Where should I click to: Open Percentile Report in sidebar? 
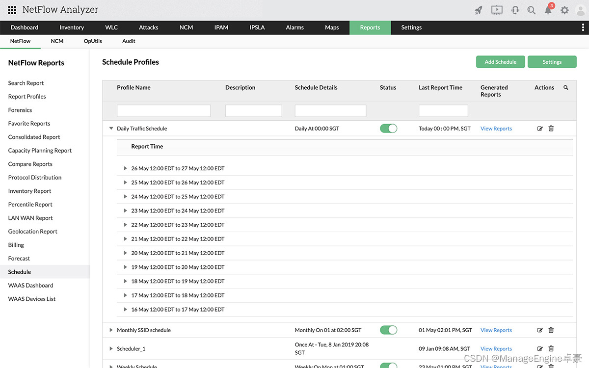click(30, 205)
